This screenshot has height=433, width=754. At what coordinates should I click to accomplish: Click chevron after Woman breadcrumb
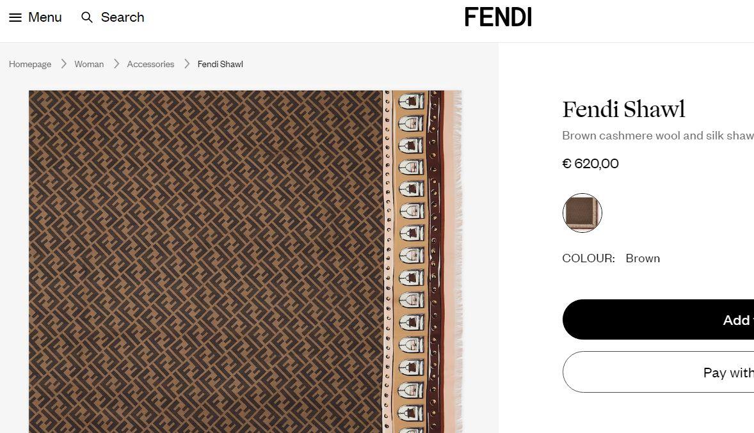pyautogui.click(x=116, y=64)
